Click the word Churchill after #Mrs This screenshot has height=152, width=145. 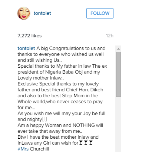(x=39, y=149)
